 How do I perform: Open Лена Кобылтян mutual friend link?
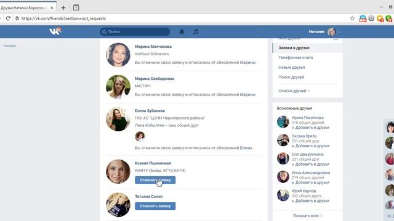(x=150, y=125)
